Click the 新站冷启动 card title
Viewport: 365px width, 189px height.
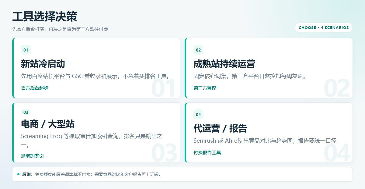(43, 64)
